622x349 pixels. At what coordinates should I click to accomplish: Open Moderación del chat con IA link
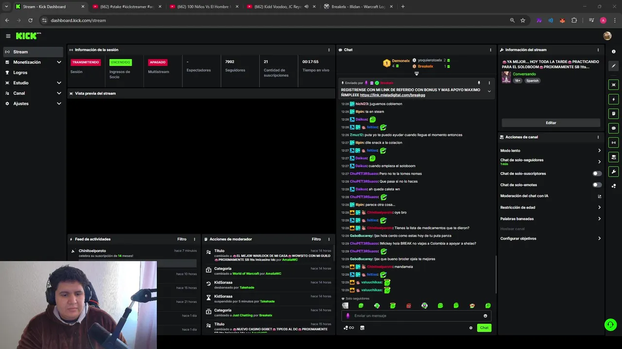pos(551,196)
